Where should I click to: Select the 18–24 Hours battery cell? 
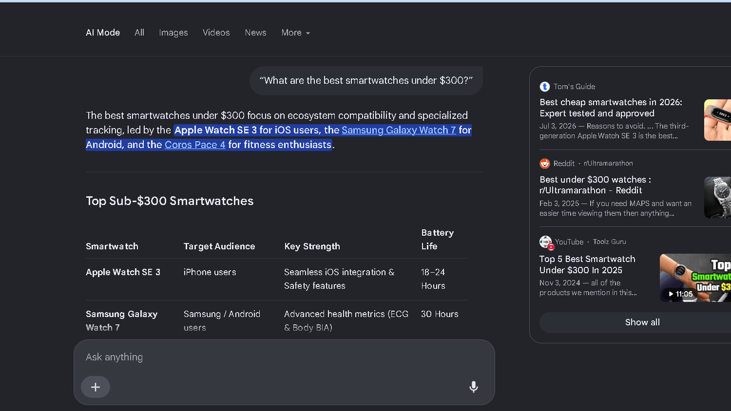click(x=433, y=279)
